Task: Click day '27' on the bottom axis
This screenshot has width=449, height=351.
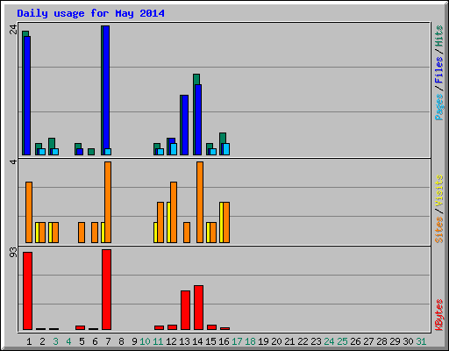Action: click(368, 341)
